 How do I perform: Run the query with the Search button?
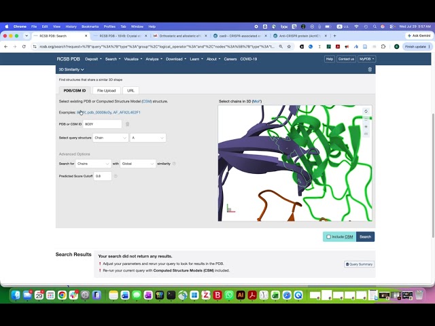tap(365, 237)
